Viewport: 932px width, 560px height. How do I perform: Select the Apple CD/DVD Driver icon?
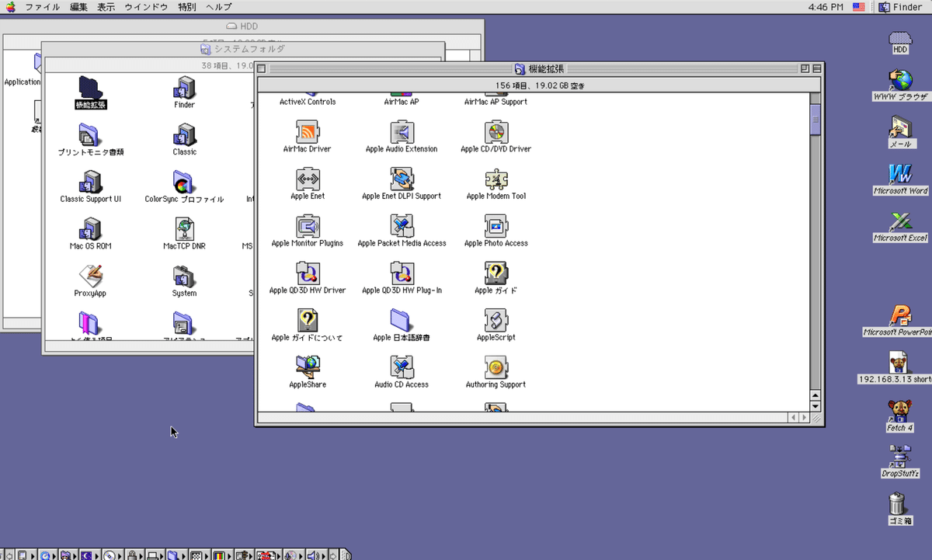click(x=496, y=132)
